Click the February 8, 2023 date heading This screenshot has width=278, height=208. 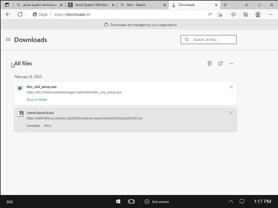[28, 77]
